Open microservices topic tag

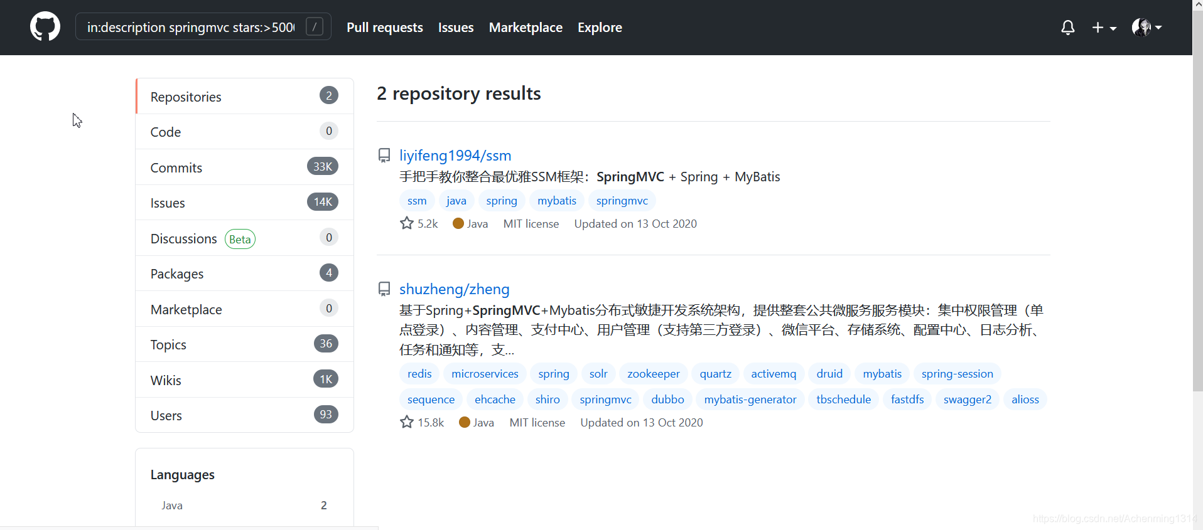[x=485, y=374]
